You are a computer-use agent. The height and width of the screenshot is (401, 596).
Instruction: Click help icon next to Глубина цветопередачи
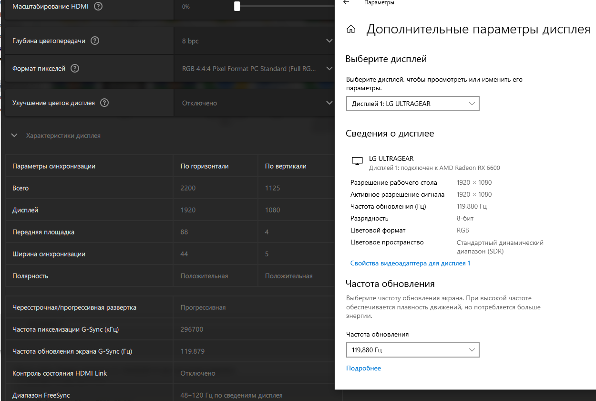tap(95, 41)
